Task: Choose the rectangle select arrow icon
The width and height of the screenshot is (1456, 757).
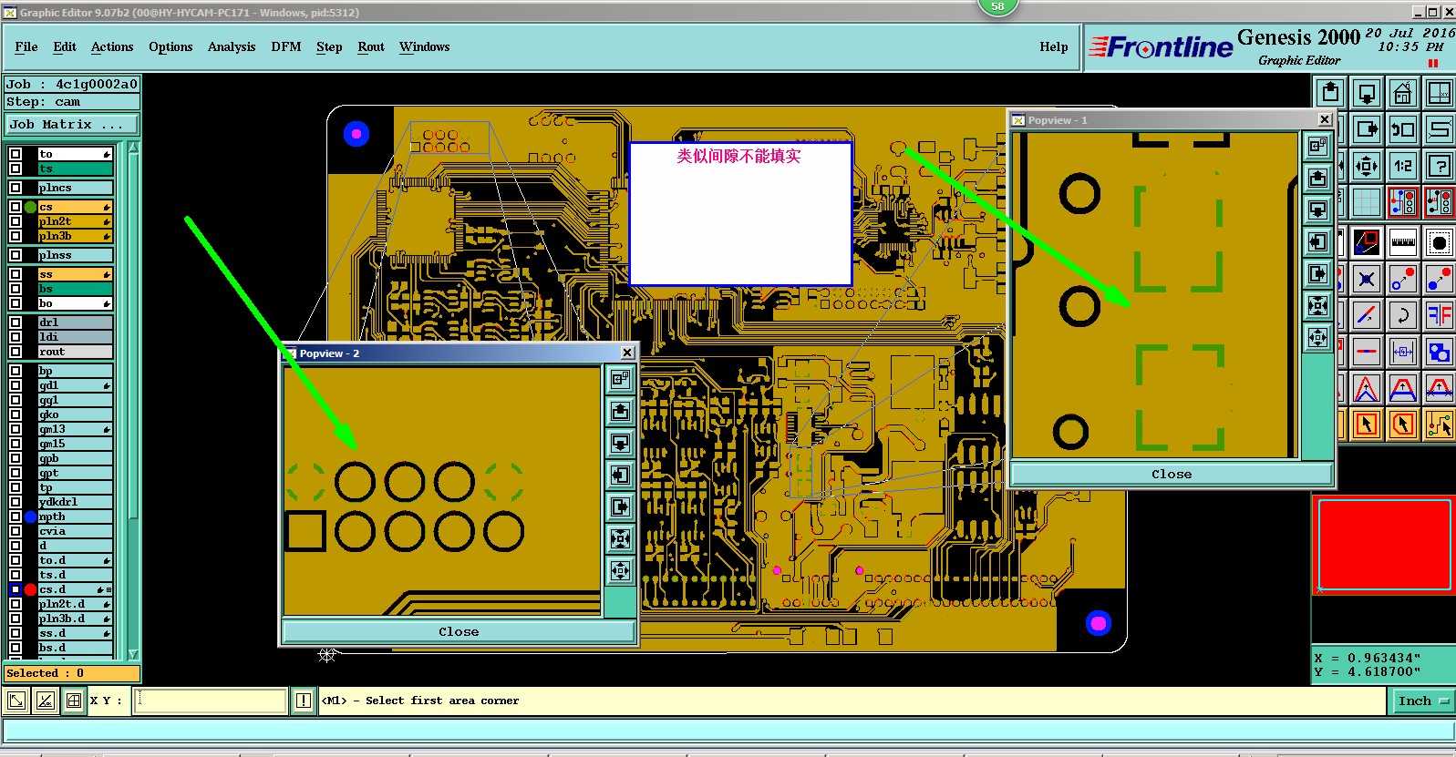Action: pos(1367,425)
